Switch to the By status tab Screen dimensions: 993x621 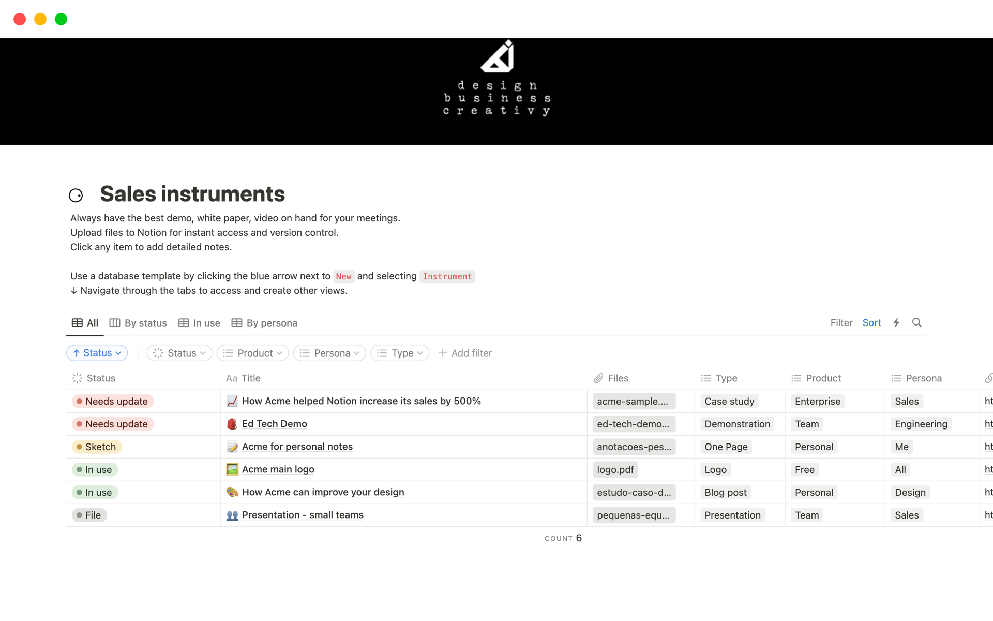138,323
